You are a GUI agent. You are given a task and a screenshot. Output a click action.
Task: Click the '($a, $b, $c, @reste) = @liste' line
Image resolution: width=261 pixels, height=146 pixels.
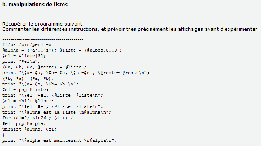click(x=44, y=67)
